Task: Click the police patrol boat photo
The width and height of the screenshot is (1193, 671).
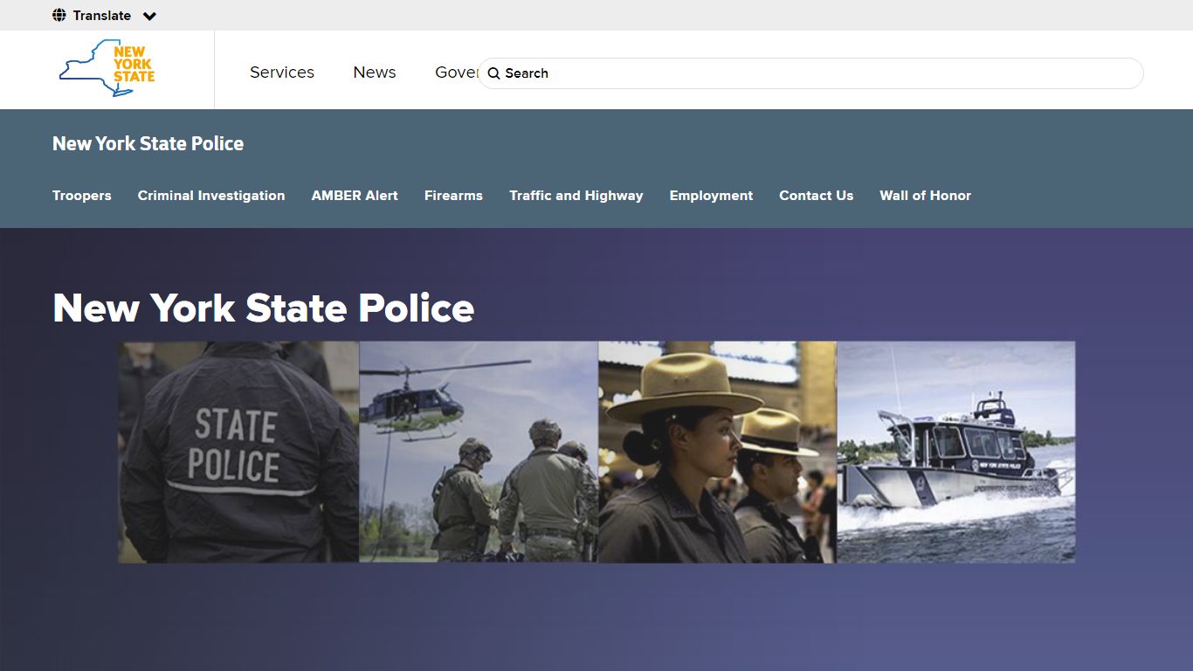Action: pyautogui.click(x=956, y=452)
